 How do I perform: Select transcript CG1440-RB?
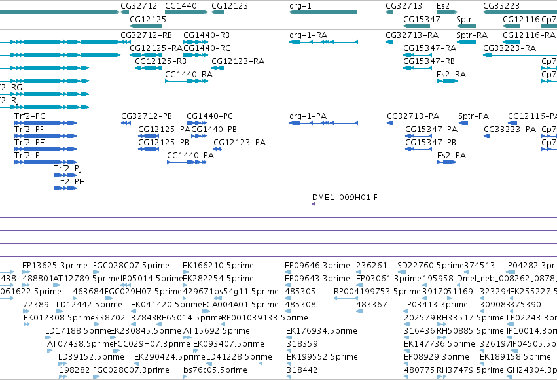(196, 42)
